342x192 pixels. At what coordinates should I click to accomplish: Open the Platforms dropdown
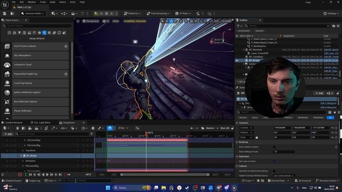point(132,13)
